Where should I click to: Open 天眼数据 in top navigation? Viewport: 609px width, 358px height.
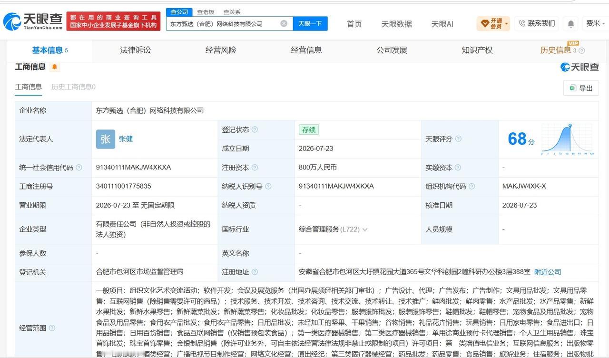(x=396, y=24)
